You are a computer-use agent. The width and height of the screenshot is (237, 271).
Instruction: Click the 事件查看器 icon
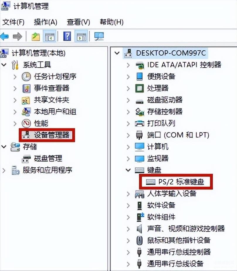point(26,88)
